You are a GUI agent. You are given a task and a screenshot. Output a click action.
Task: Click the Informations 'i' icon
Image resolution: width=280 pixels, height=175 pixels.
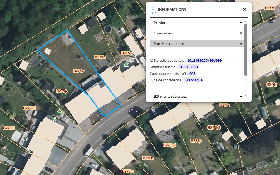(154, 10)
